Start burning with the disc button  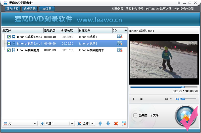tap(186, 116)
